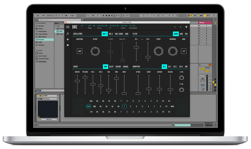
Task: Click browser search field
Action: coord(59,20)
